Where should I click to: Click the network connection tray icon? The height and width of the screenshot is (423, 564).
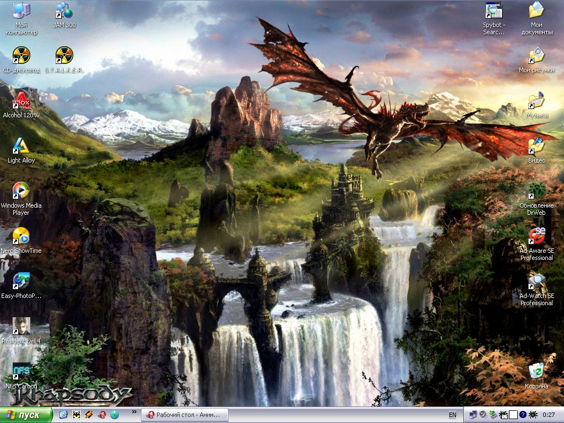pos(473,415)
